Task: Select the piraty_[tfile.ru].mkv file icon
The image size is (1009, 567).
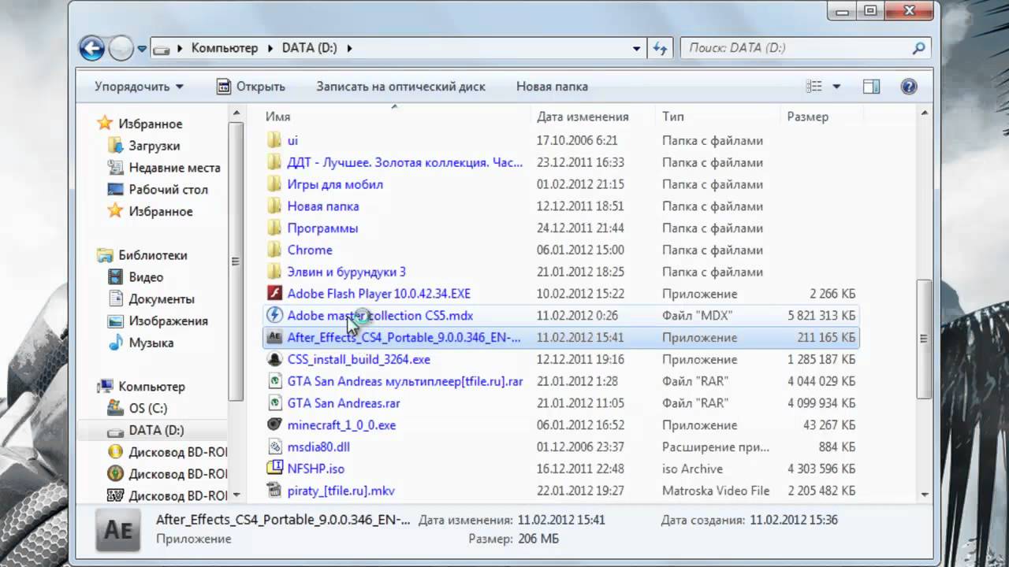Action: click(x=274, y=491)
